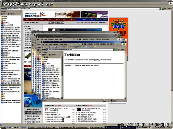This screenshot has height=129, width=173.
Task: Open Edit menu in front Forbidden window
Action: [46, 44]
